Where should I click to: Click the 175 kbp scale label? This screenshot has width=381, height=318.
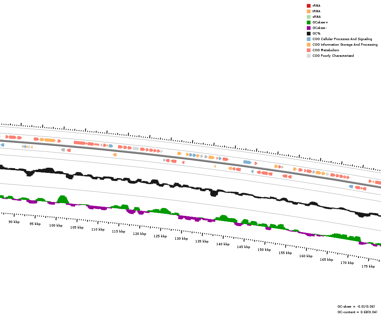pos(368,266)
